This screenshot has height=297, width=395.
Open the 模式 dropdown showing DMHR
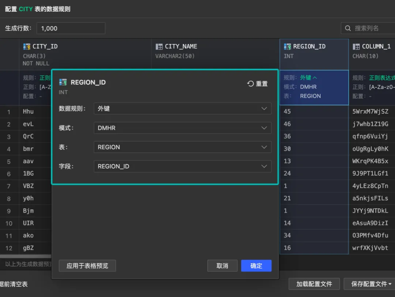tap(183, 128)
